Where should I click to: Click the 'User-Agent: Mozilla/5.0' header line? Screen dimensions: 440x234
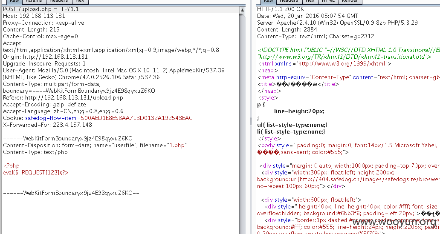click(x=114, y=71)
